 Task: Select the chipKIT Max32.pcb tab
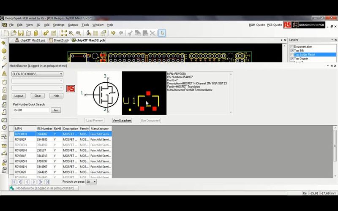pyautogui.click(x=89, y=40)
